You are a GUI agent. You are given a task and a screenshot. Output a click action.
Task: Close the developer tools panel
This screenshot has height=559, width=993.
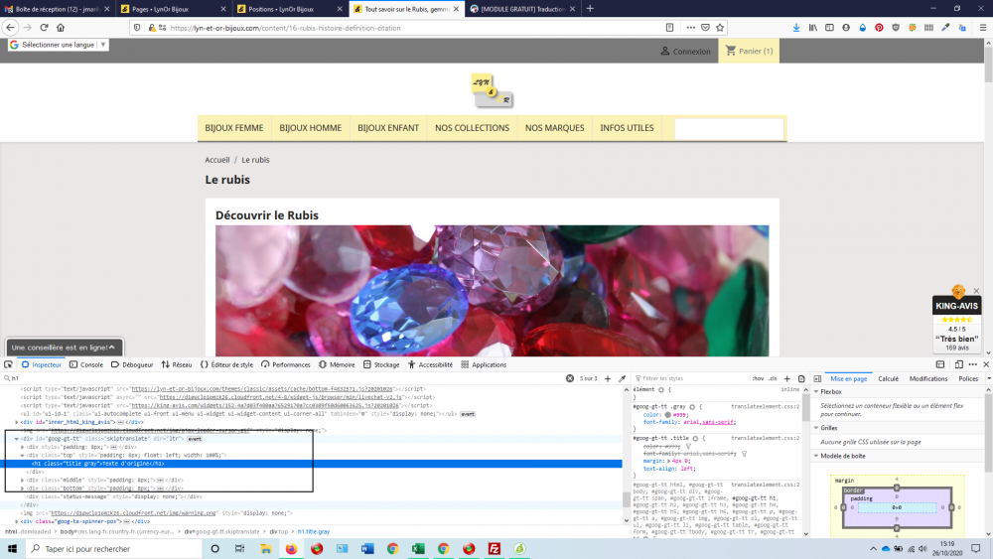coord(986,364)
